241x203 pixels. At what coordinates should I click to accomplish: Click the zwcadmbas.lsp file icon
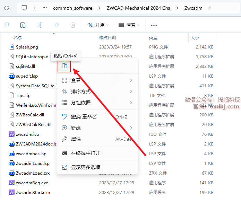click(x=12, y=153)
